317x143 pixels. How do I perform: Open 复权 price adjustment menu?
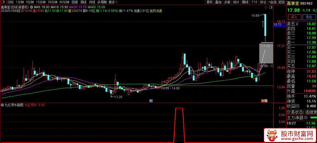pos(209,2)
